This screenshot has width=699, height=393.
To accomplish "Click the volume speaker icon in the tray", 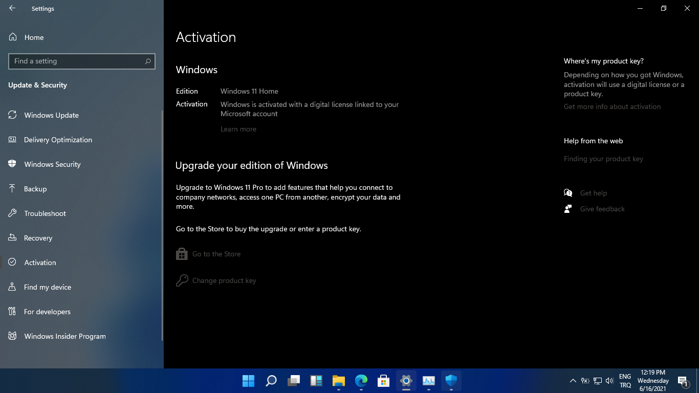I will click(609, 381).
